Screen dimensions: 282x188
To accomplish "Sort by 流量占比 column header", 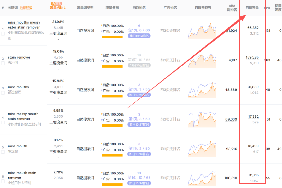I will point(58,8).
